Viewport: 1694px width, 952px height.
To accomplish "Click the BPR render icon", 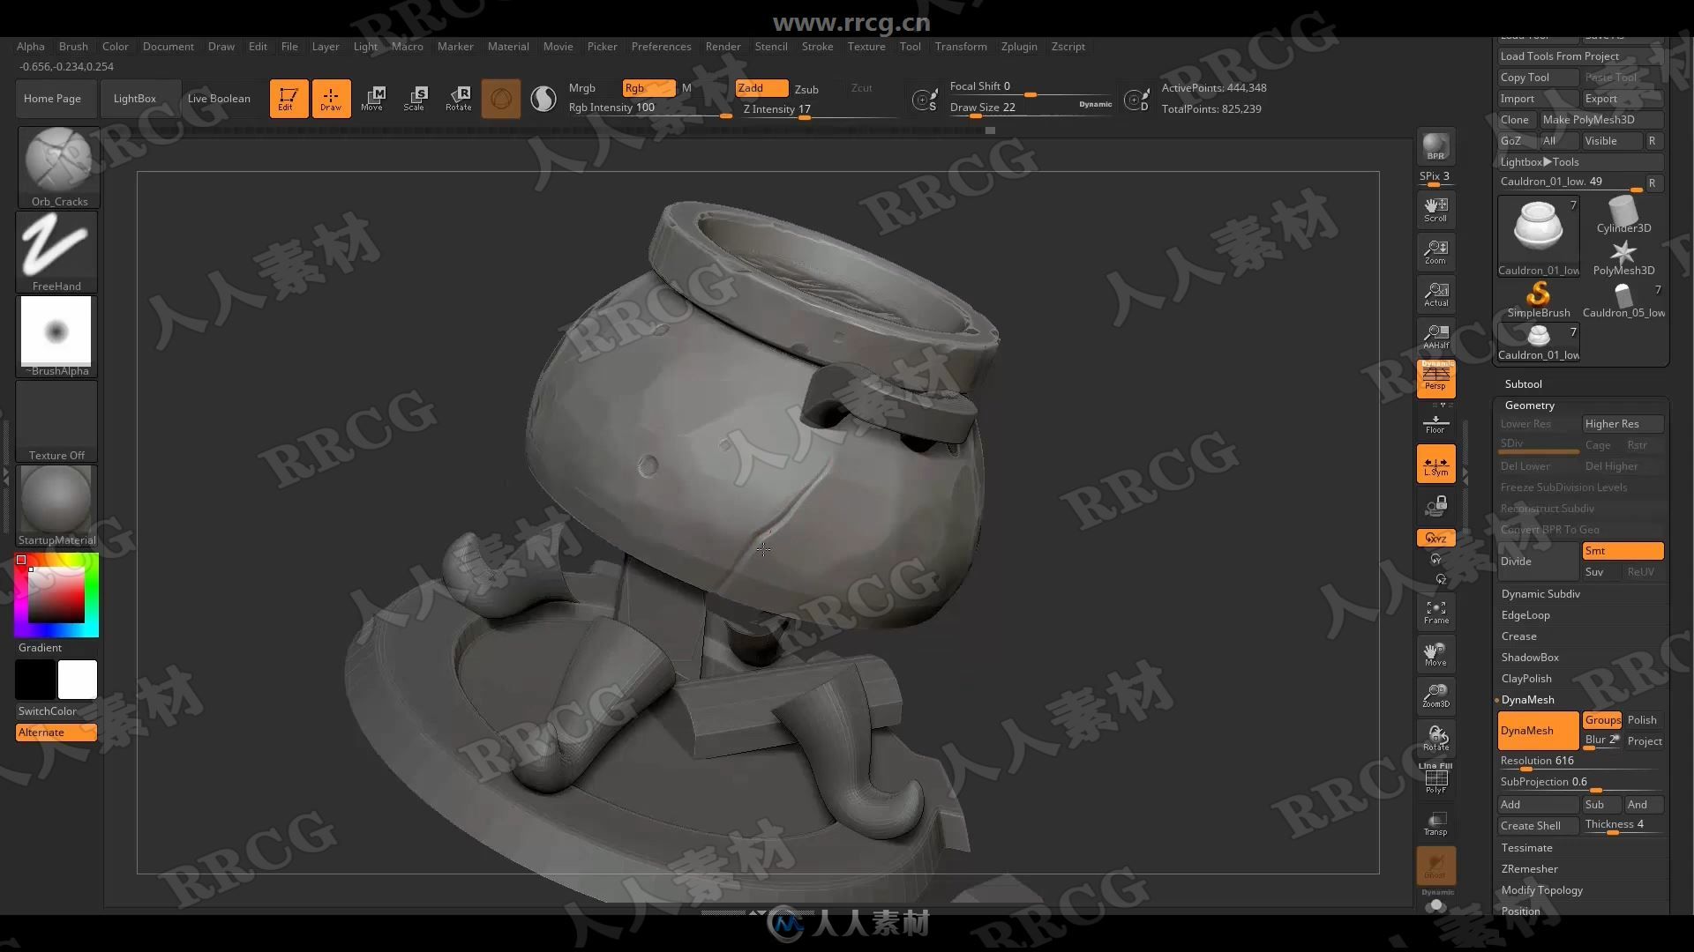I will pos(1435,146).
